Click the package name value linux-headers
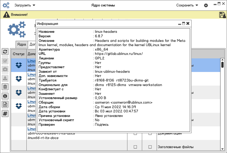Screen dimensions: 227x153 point(106,31)
